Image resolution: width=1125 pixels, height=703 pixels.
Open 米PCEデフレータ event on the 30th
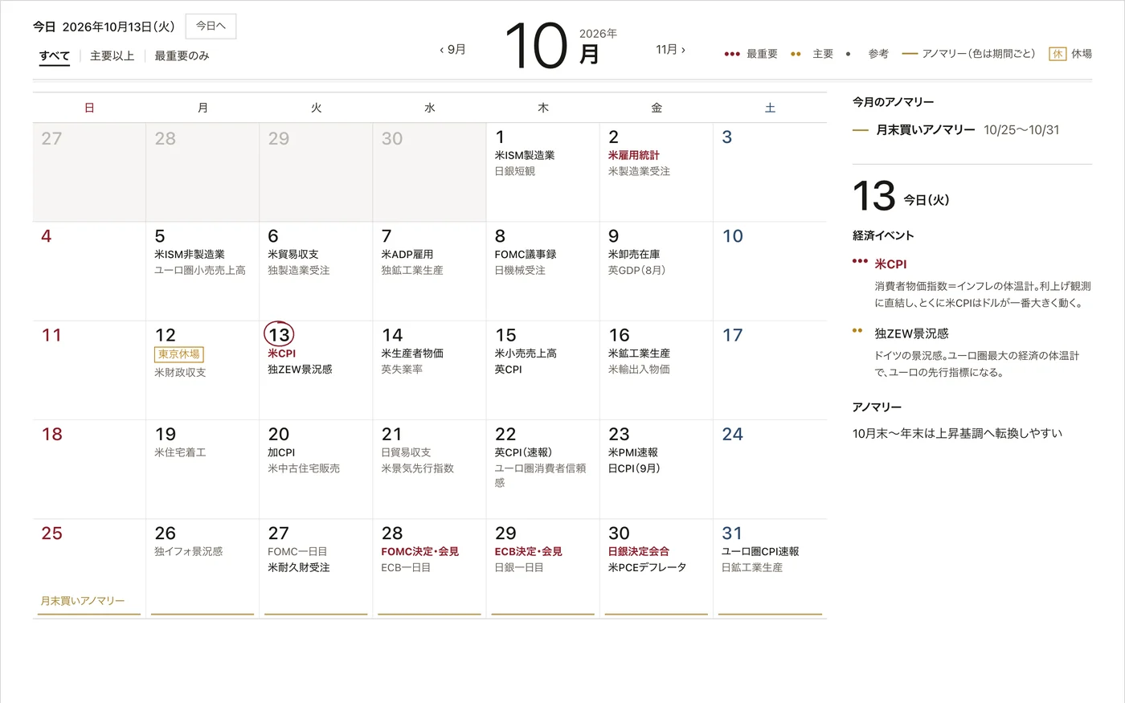tap(647, 567)
